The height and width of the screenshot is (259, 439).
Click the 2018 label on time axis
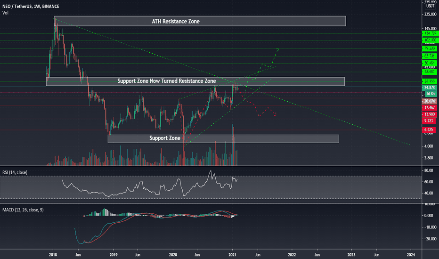(53, 255)
